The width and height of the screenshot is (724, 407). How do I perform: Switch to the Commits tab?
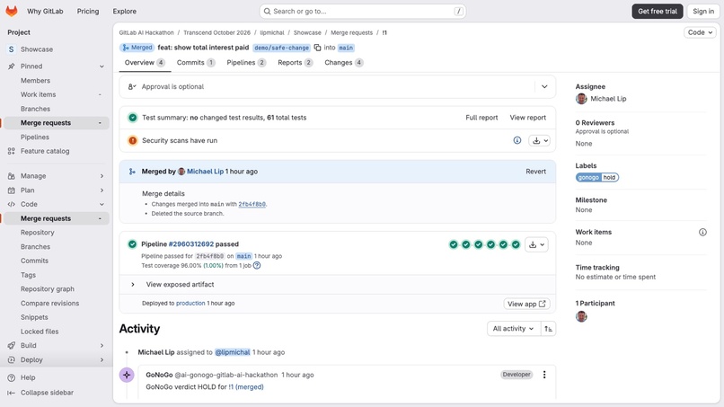(x=196, y=62)
